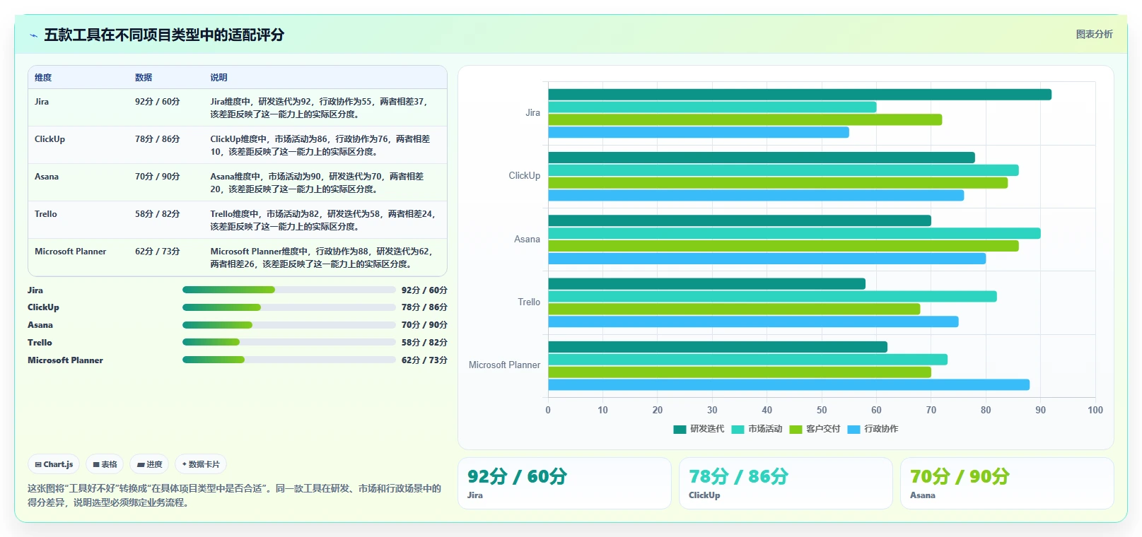Screen dimensions: 1142x537
Task: Click the 维度 column header
Action: [43, 78]
